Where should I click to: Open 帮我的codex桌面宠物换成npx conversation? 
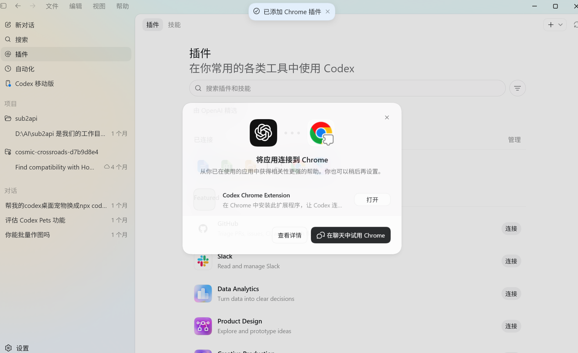click(x=66, y=205)
